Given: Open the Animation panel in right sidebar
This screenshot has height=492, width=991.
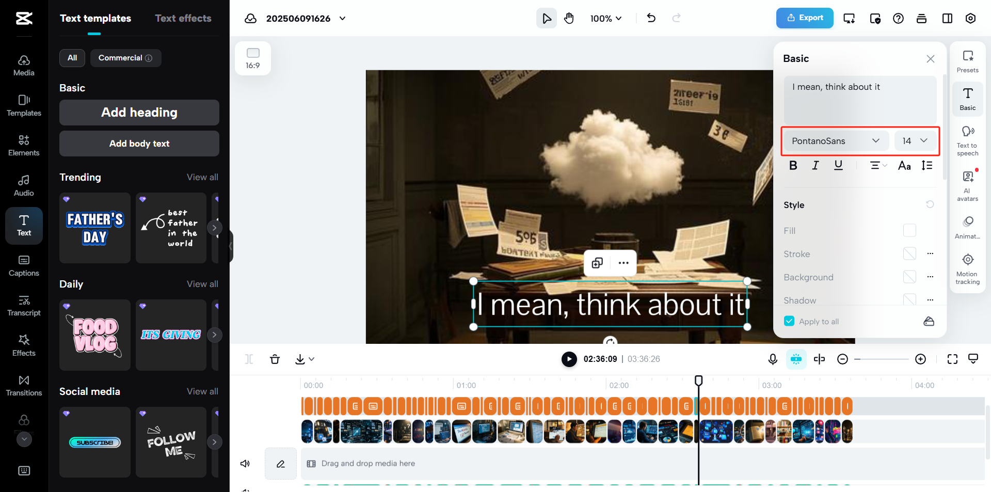Looking at the screenshot, I should pos(968,228).
